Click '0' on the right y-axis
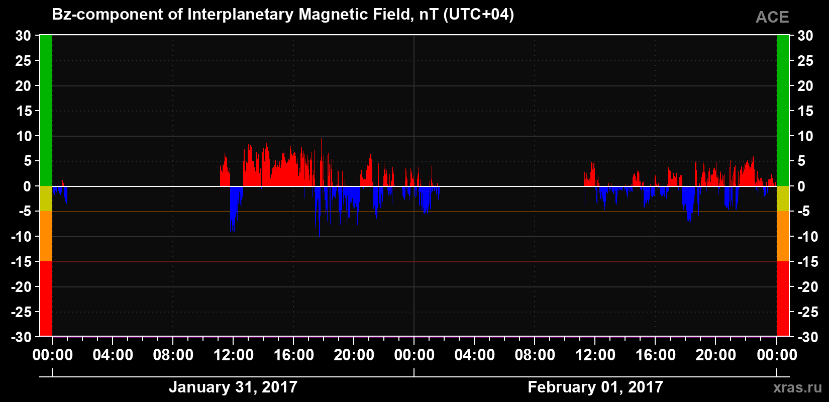This screenshot has width=829, height=402. 801,186
